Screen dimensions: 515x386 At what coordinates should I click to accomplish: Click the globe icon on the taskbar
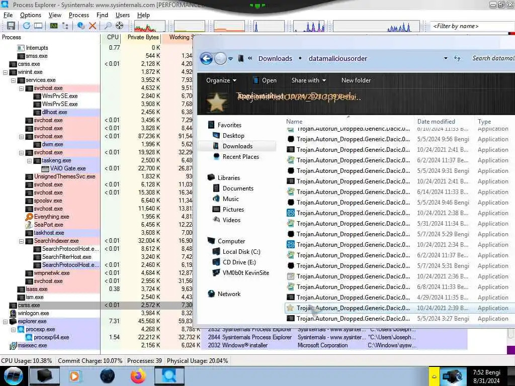(108, 376)
